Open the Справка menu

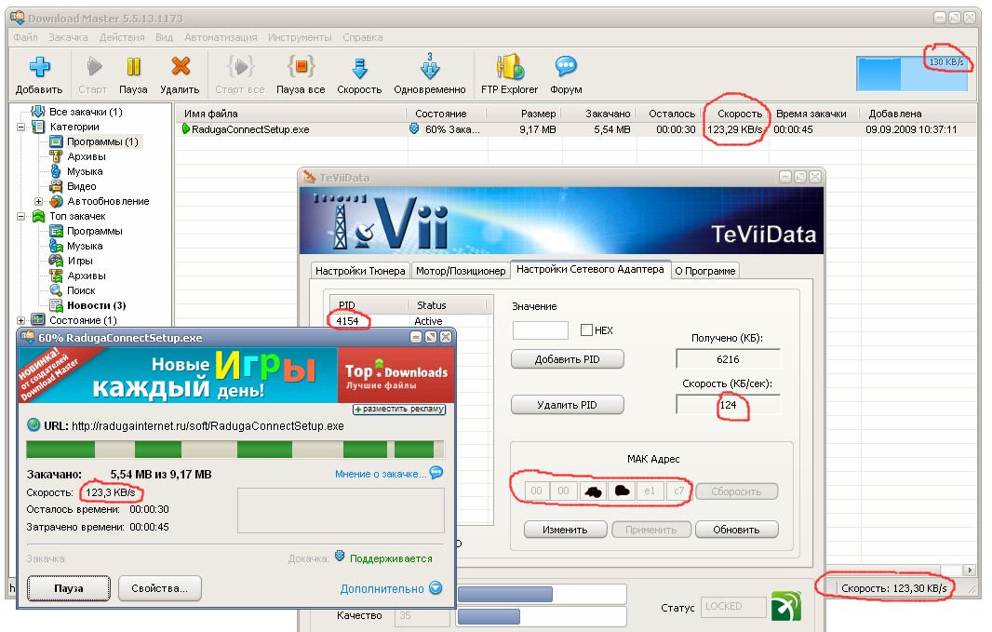coord(363,37)
